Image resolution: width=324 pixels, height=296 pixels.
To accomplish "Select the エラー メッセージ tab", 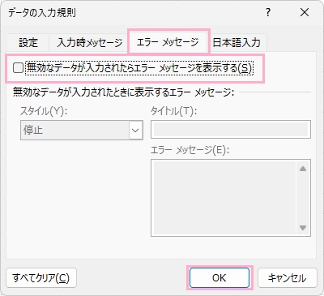I will click(168, 42).
